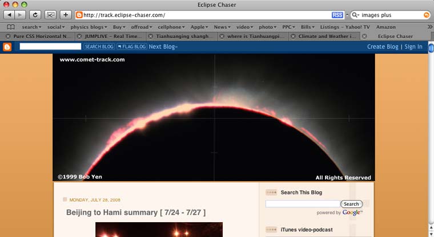434x237 pixels.
Task: Open the Listings - Yahoo! TV bookmark
Action: tap(345, 27)
